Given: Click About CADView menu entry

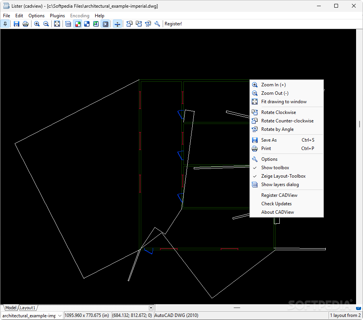Looking at the screenshot, I should pos(287,212).
